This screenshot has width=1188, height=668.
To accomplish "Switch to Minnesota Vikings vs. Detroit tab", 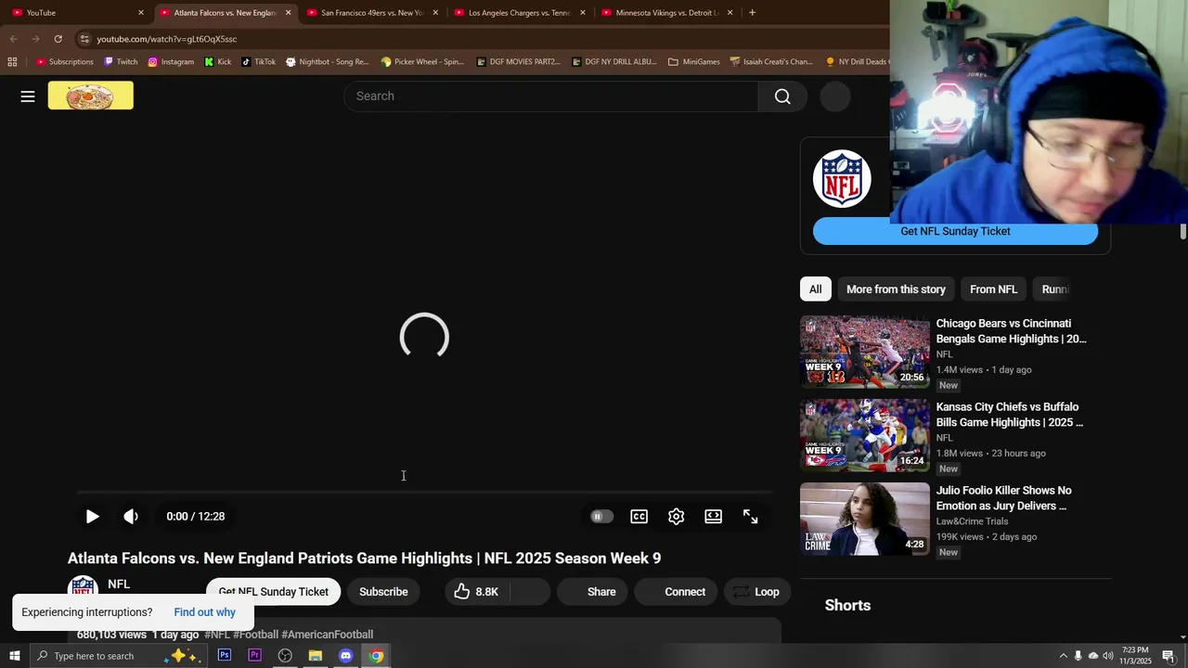I will click(x=666, y=13).
